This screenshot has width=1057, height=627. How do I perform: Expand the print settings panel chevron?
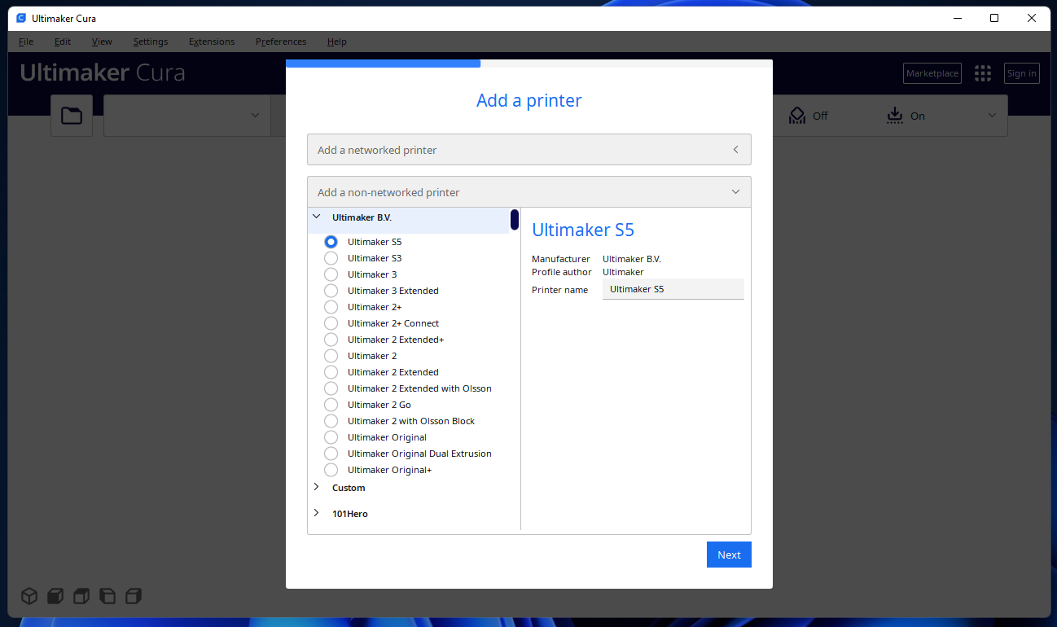click(x=992, y=116)
